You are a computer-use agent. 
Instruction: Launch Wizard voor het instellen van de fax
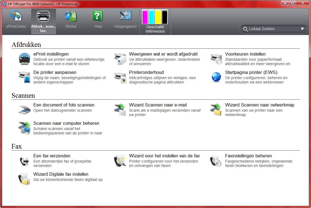[164, 156]
